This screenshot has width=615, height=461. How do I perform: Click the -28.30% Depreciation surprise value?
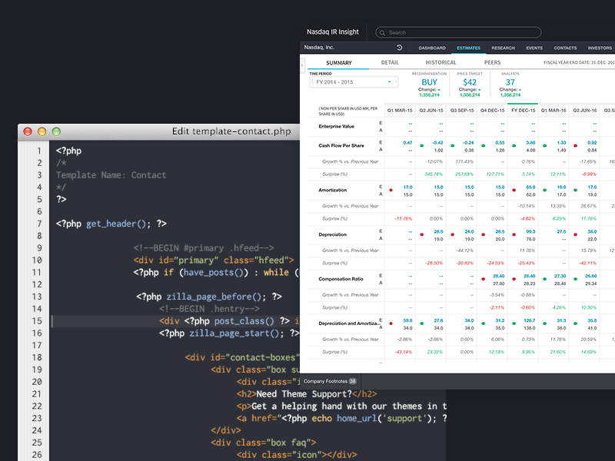(434, 263)
